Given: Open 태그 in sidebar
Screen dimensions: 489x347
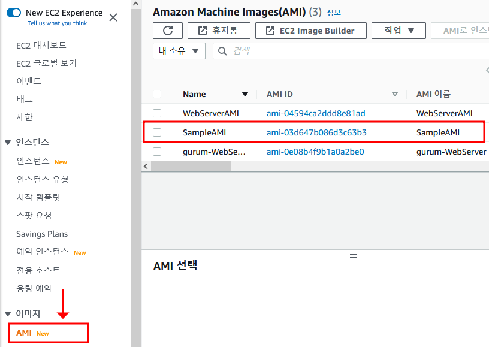Looking at the screenshot, I should (25, 99).
